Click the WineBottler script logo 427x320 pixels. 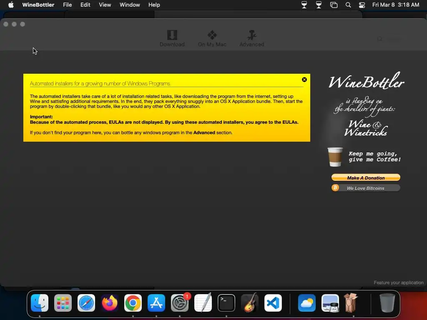[366, 81]
